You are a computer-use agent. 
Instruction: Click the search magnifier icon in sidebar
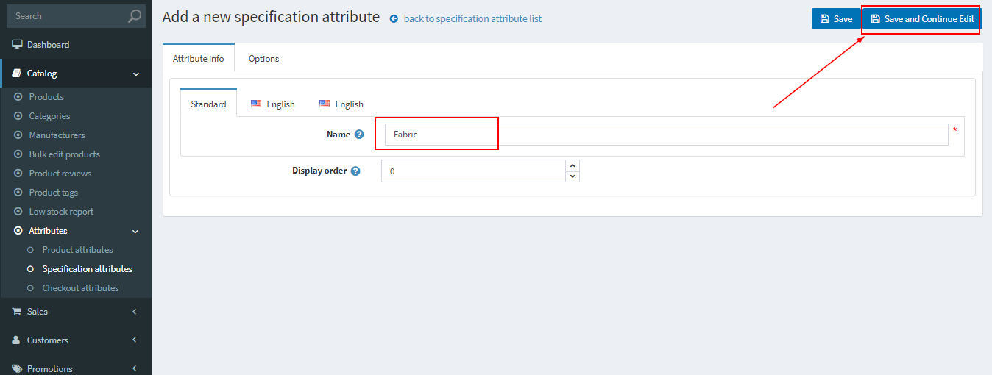tap(134, 15)
